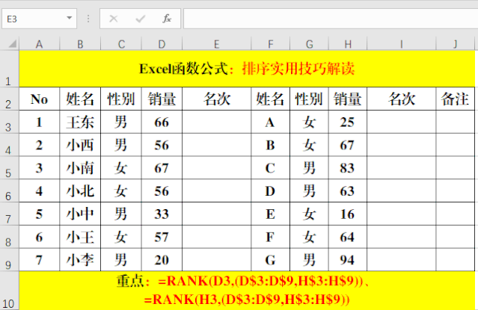Screen dimensions: 478x310
Task: Click the cell with name '小李'
Action: click(x=80, y=260)
